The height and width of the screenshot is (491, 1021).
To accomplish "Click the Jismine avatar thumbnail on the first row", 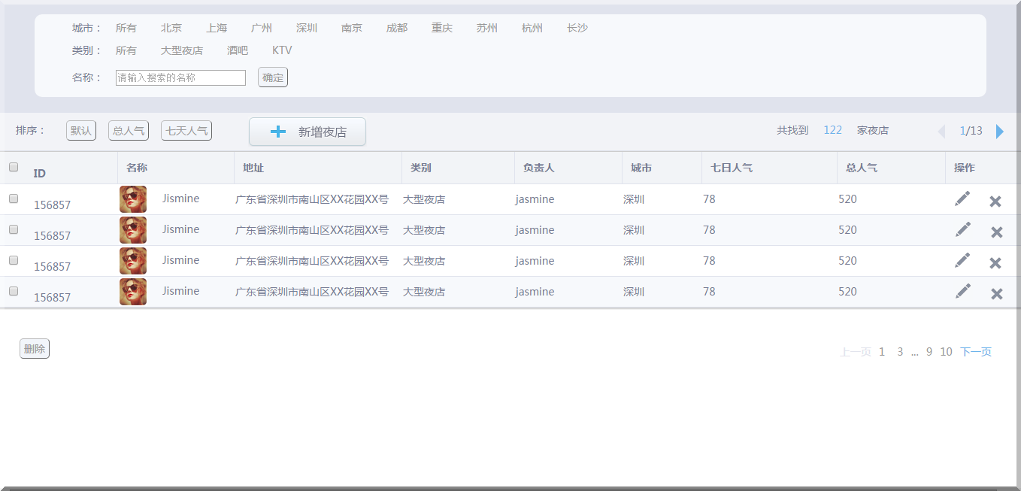I will (133, 199).
